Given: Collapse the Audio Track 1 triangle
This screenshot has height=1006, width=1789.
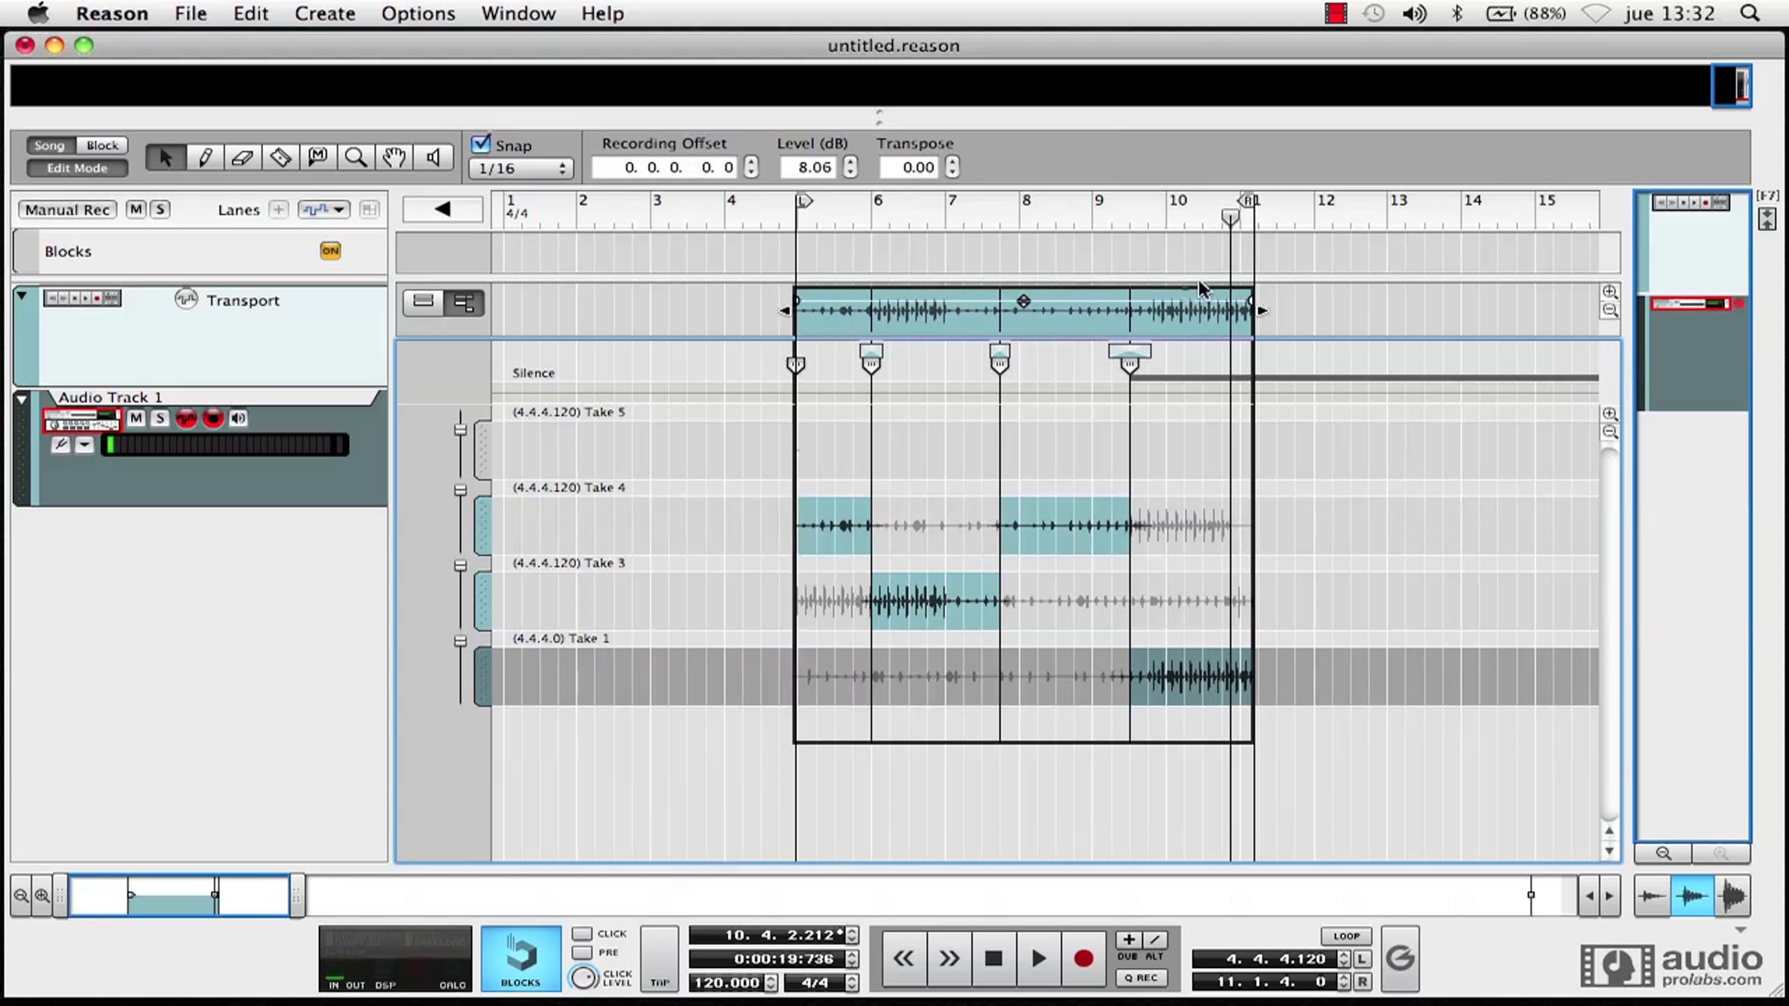Looking at the screenshot, I should pyautogui.click(x=22, y=399).
